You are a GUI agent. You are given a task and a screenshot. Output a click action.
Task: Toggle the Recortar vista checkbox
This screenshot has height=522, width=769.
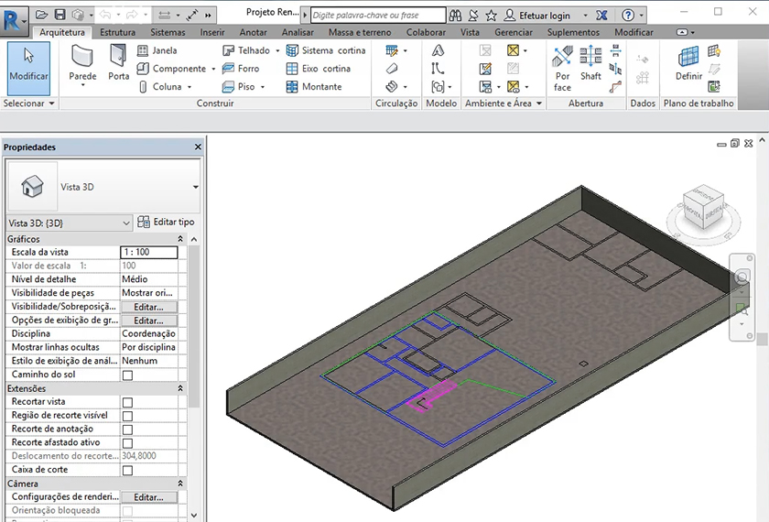tap(127, 402)
